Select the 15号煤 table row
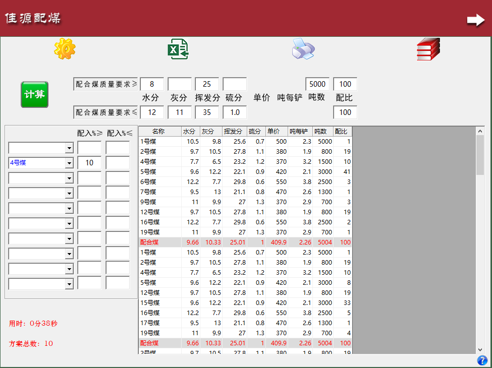Image resolution: width=492 pixels, height=368 pixels. (245, 303)
